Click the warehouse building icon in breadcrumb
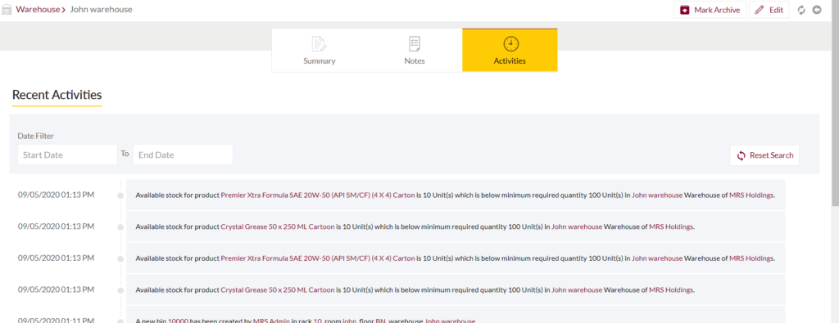The width and height of the screenshot is (839, 323). point(7,10)
